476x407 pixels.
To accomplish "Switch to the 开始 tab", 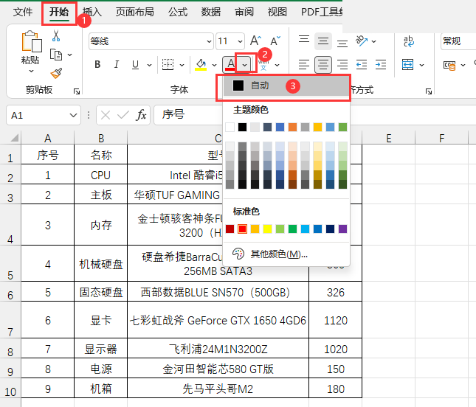I will [59, 12].
